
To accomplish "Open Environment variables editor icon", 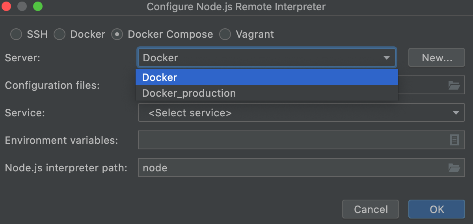I will (454, 140).
